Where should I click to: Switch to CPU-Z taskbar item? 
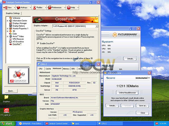[110, 124]
